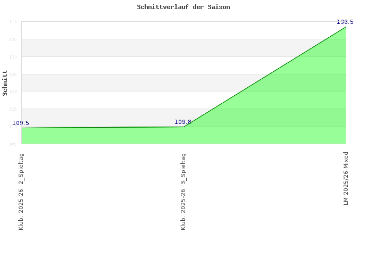Select the 109.5 data label
Screen dimensions: 367x266
[x=21, y=123]
